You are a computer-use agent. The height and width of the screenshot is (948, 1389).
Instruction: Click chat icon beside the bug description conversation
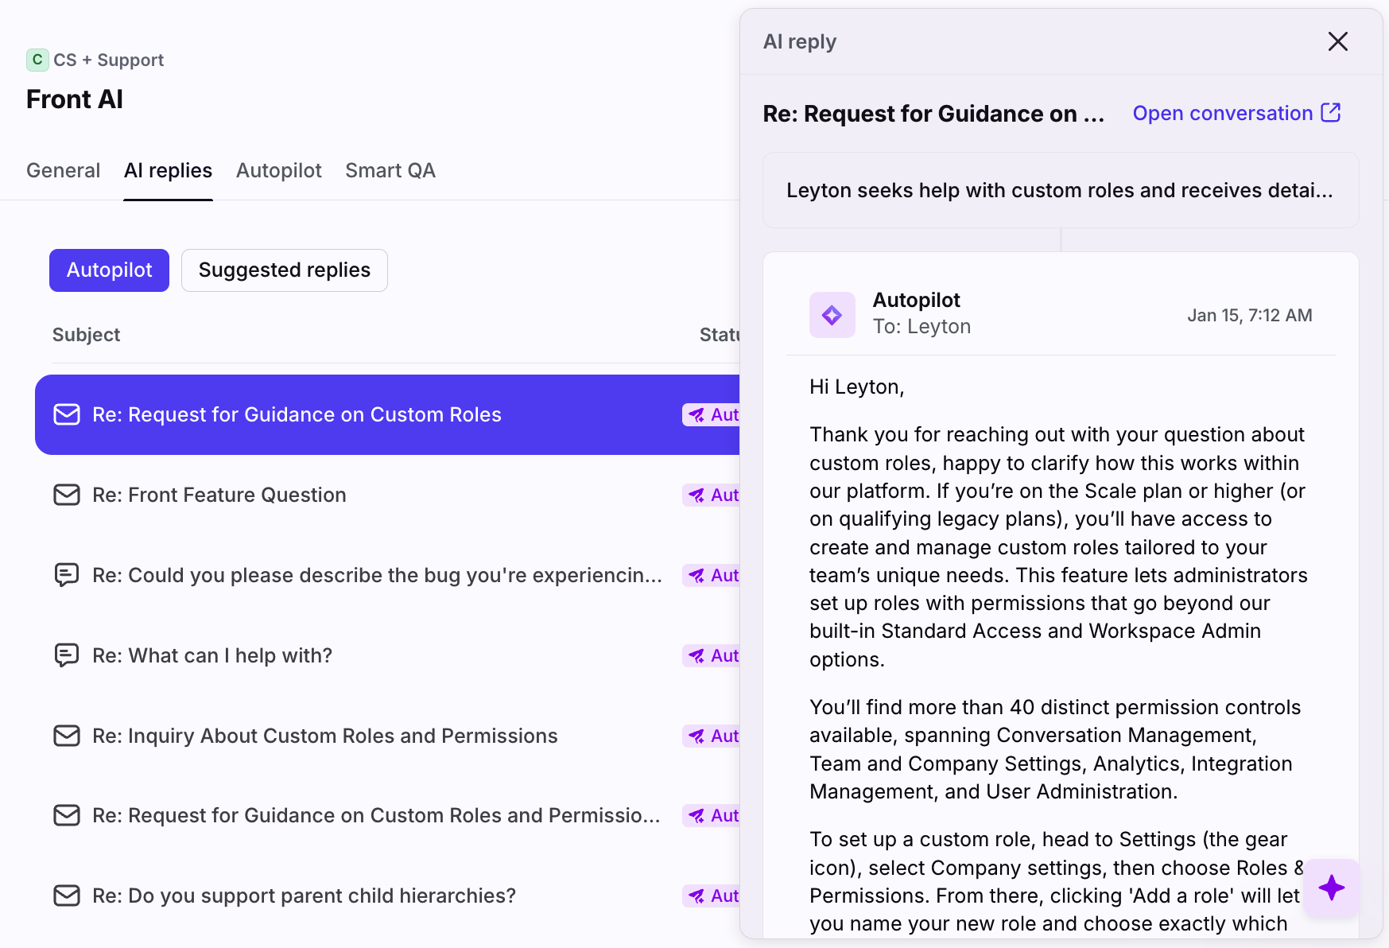67,575
